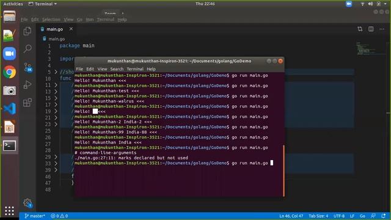The height and width of the screenshot is (220, 391).
Task: Open Visual Studio Code from the dock
Action: point(10,109)
